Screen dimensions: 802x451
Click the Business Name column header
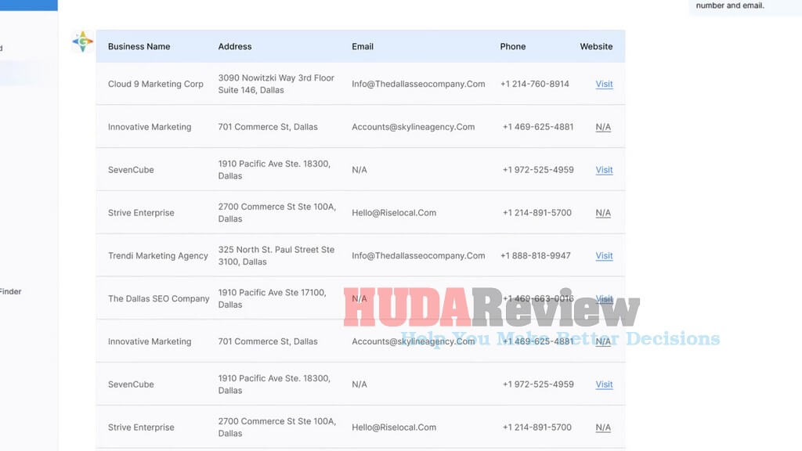pyautogui.click(x=139, y=46)
